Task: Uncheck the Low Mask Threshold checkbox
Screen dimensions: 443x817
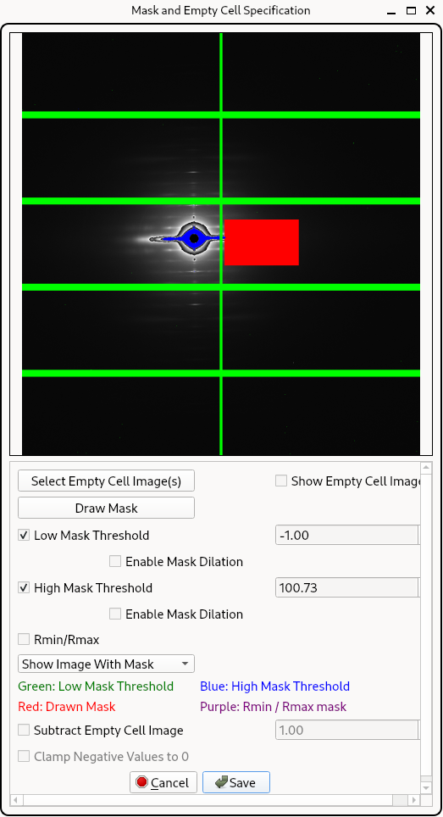Action: (24, 535)
